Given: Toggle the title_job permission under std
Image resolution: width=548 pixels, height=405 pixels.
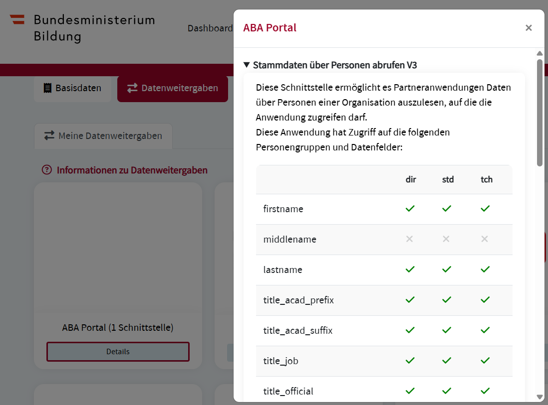Looking at the screenshot, I should [447, 361].
